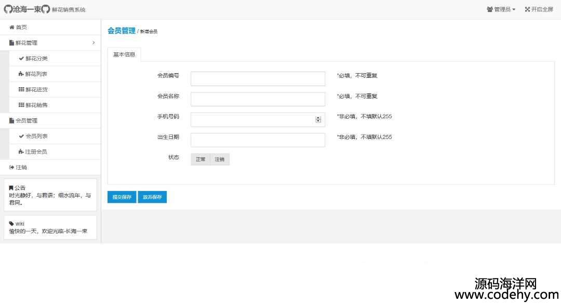Set member status to 注销 in the form
This screenshot has width=561, height=305.
click(x=220, y=159)
